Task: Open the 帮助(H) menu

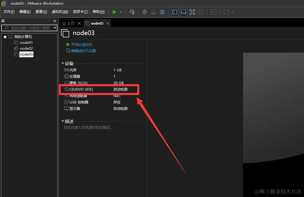Action: (98, 12)
